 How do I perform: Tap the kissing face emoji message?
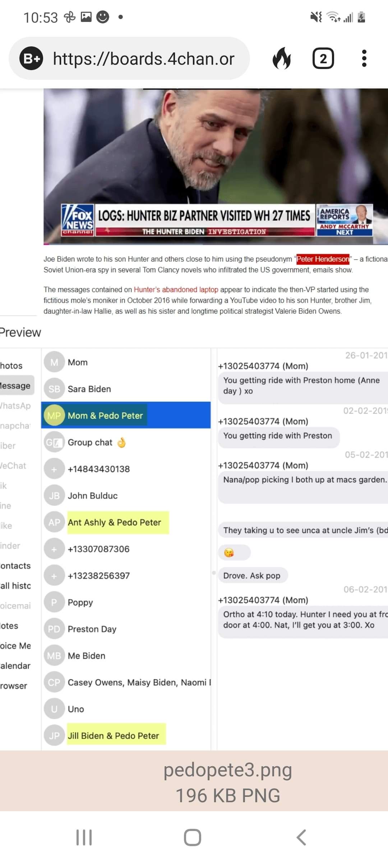[234, 552]
